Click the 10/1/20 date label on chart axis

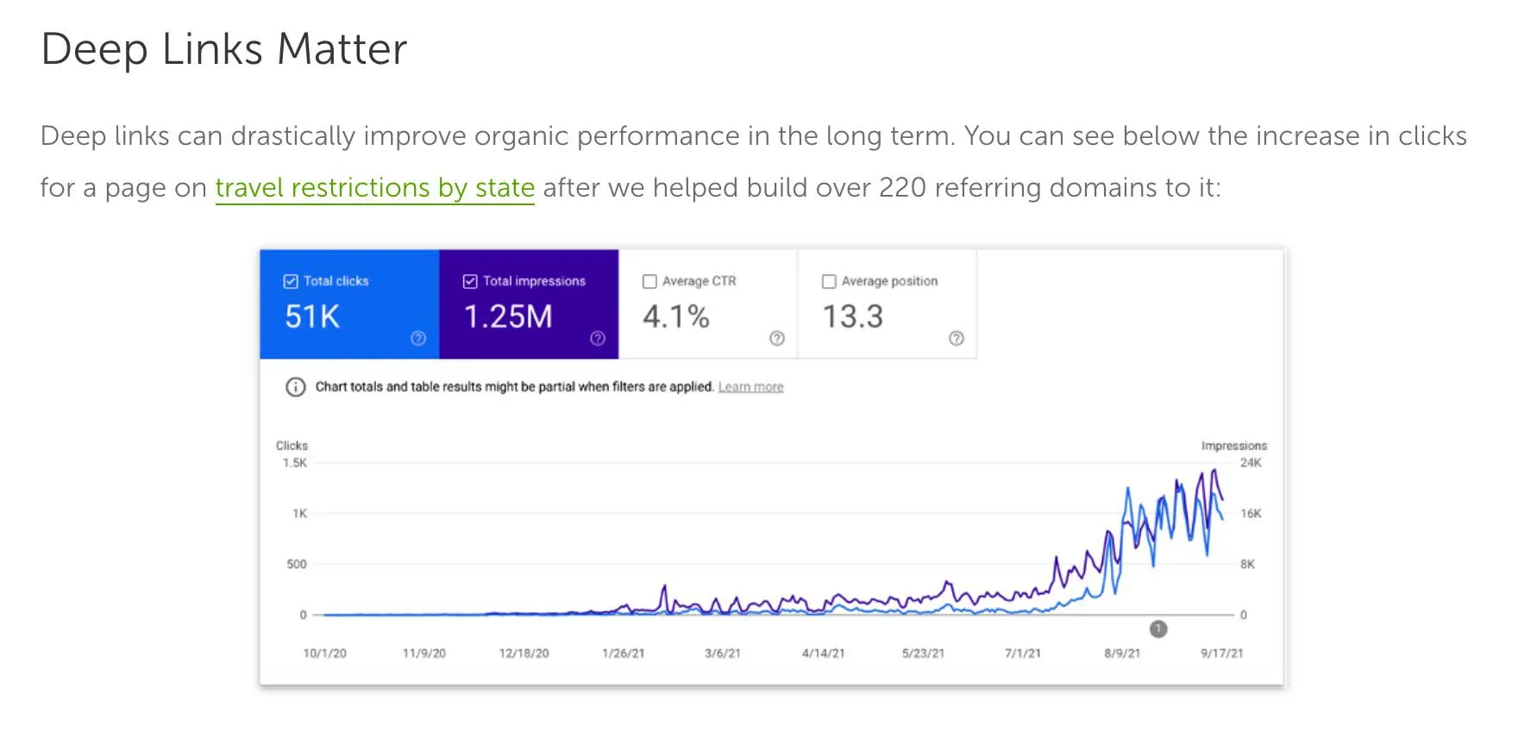coord(325,654)
